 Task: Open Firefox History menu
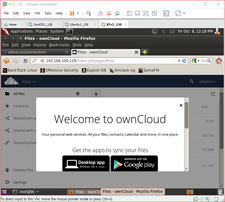click(x=40, y=45)
